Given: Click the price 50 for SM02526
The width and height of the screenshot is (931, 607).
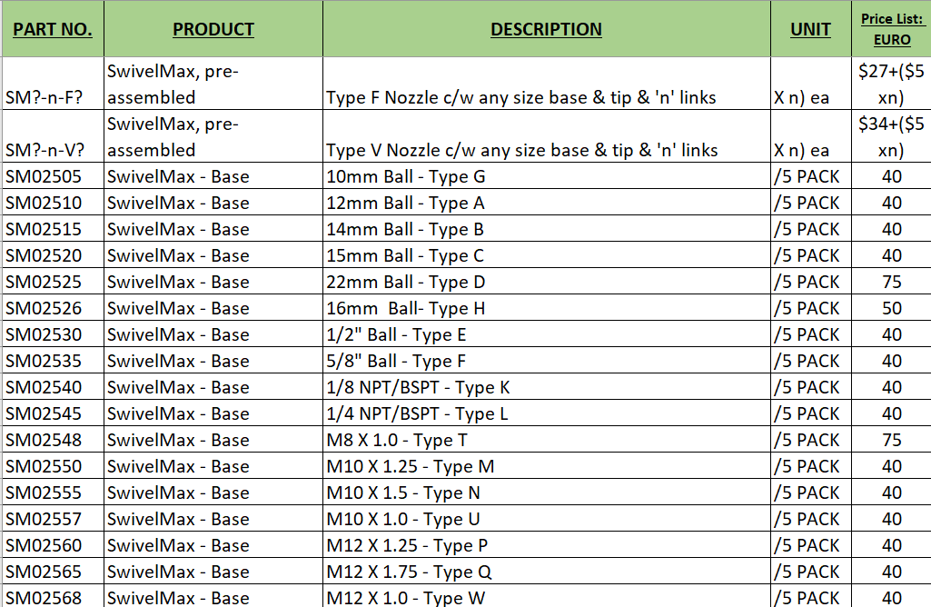Looking at the screenshot, I should point(891,308).
